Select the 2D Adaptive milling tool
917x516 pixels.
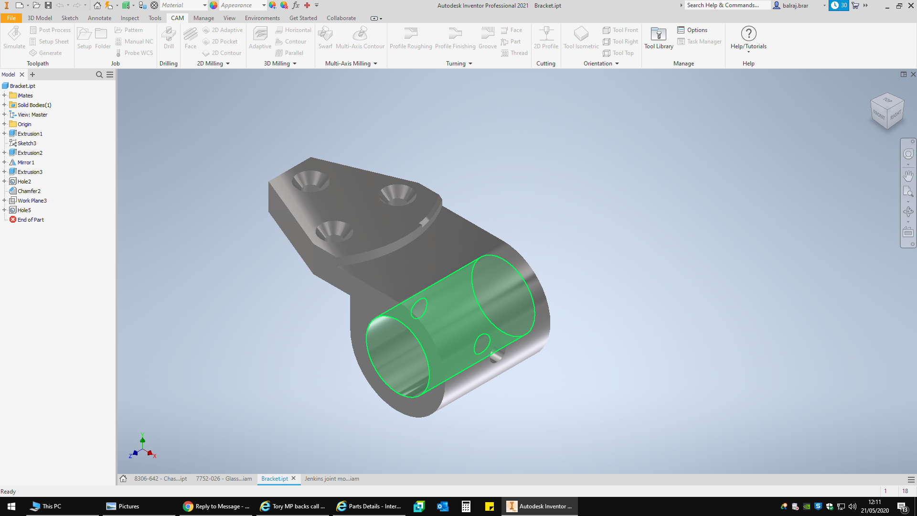pyautogui.click(x=223, y=30)
